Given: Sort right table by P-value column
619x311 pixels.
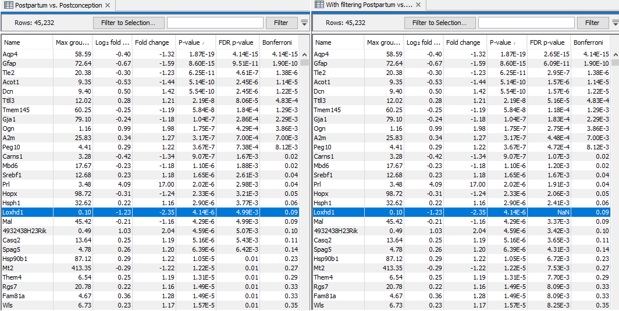Looking at the screenshot, I should 507,42.
